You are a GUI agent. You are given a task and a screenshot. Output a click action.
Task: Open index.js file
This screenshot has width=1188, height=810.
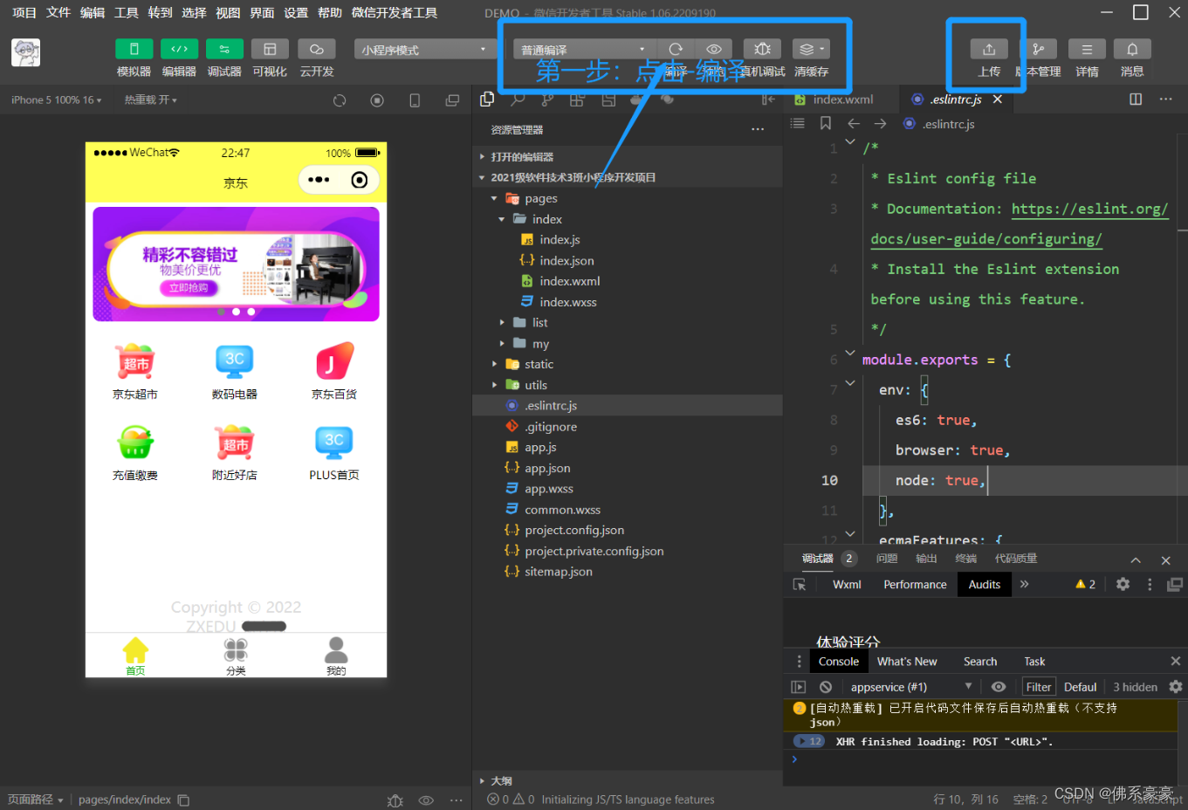coord(560,240)
